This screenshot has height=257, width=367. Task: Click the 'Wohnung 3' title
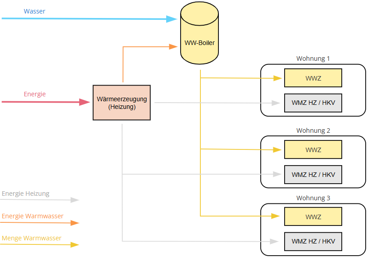(x=313, y=198)
